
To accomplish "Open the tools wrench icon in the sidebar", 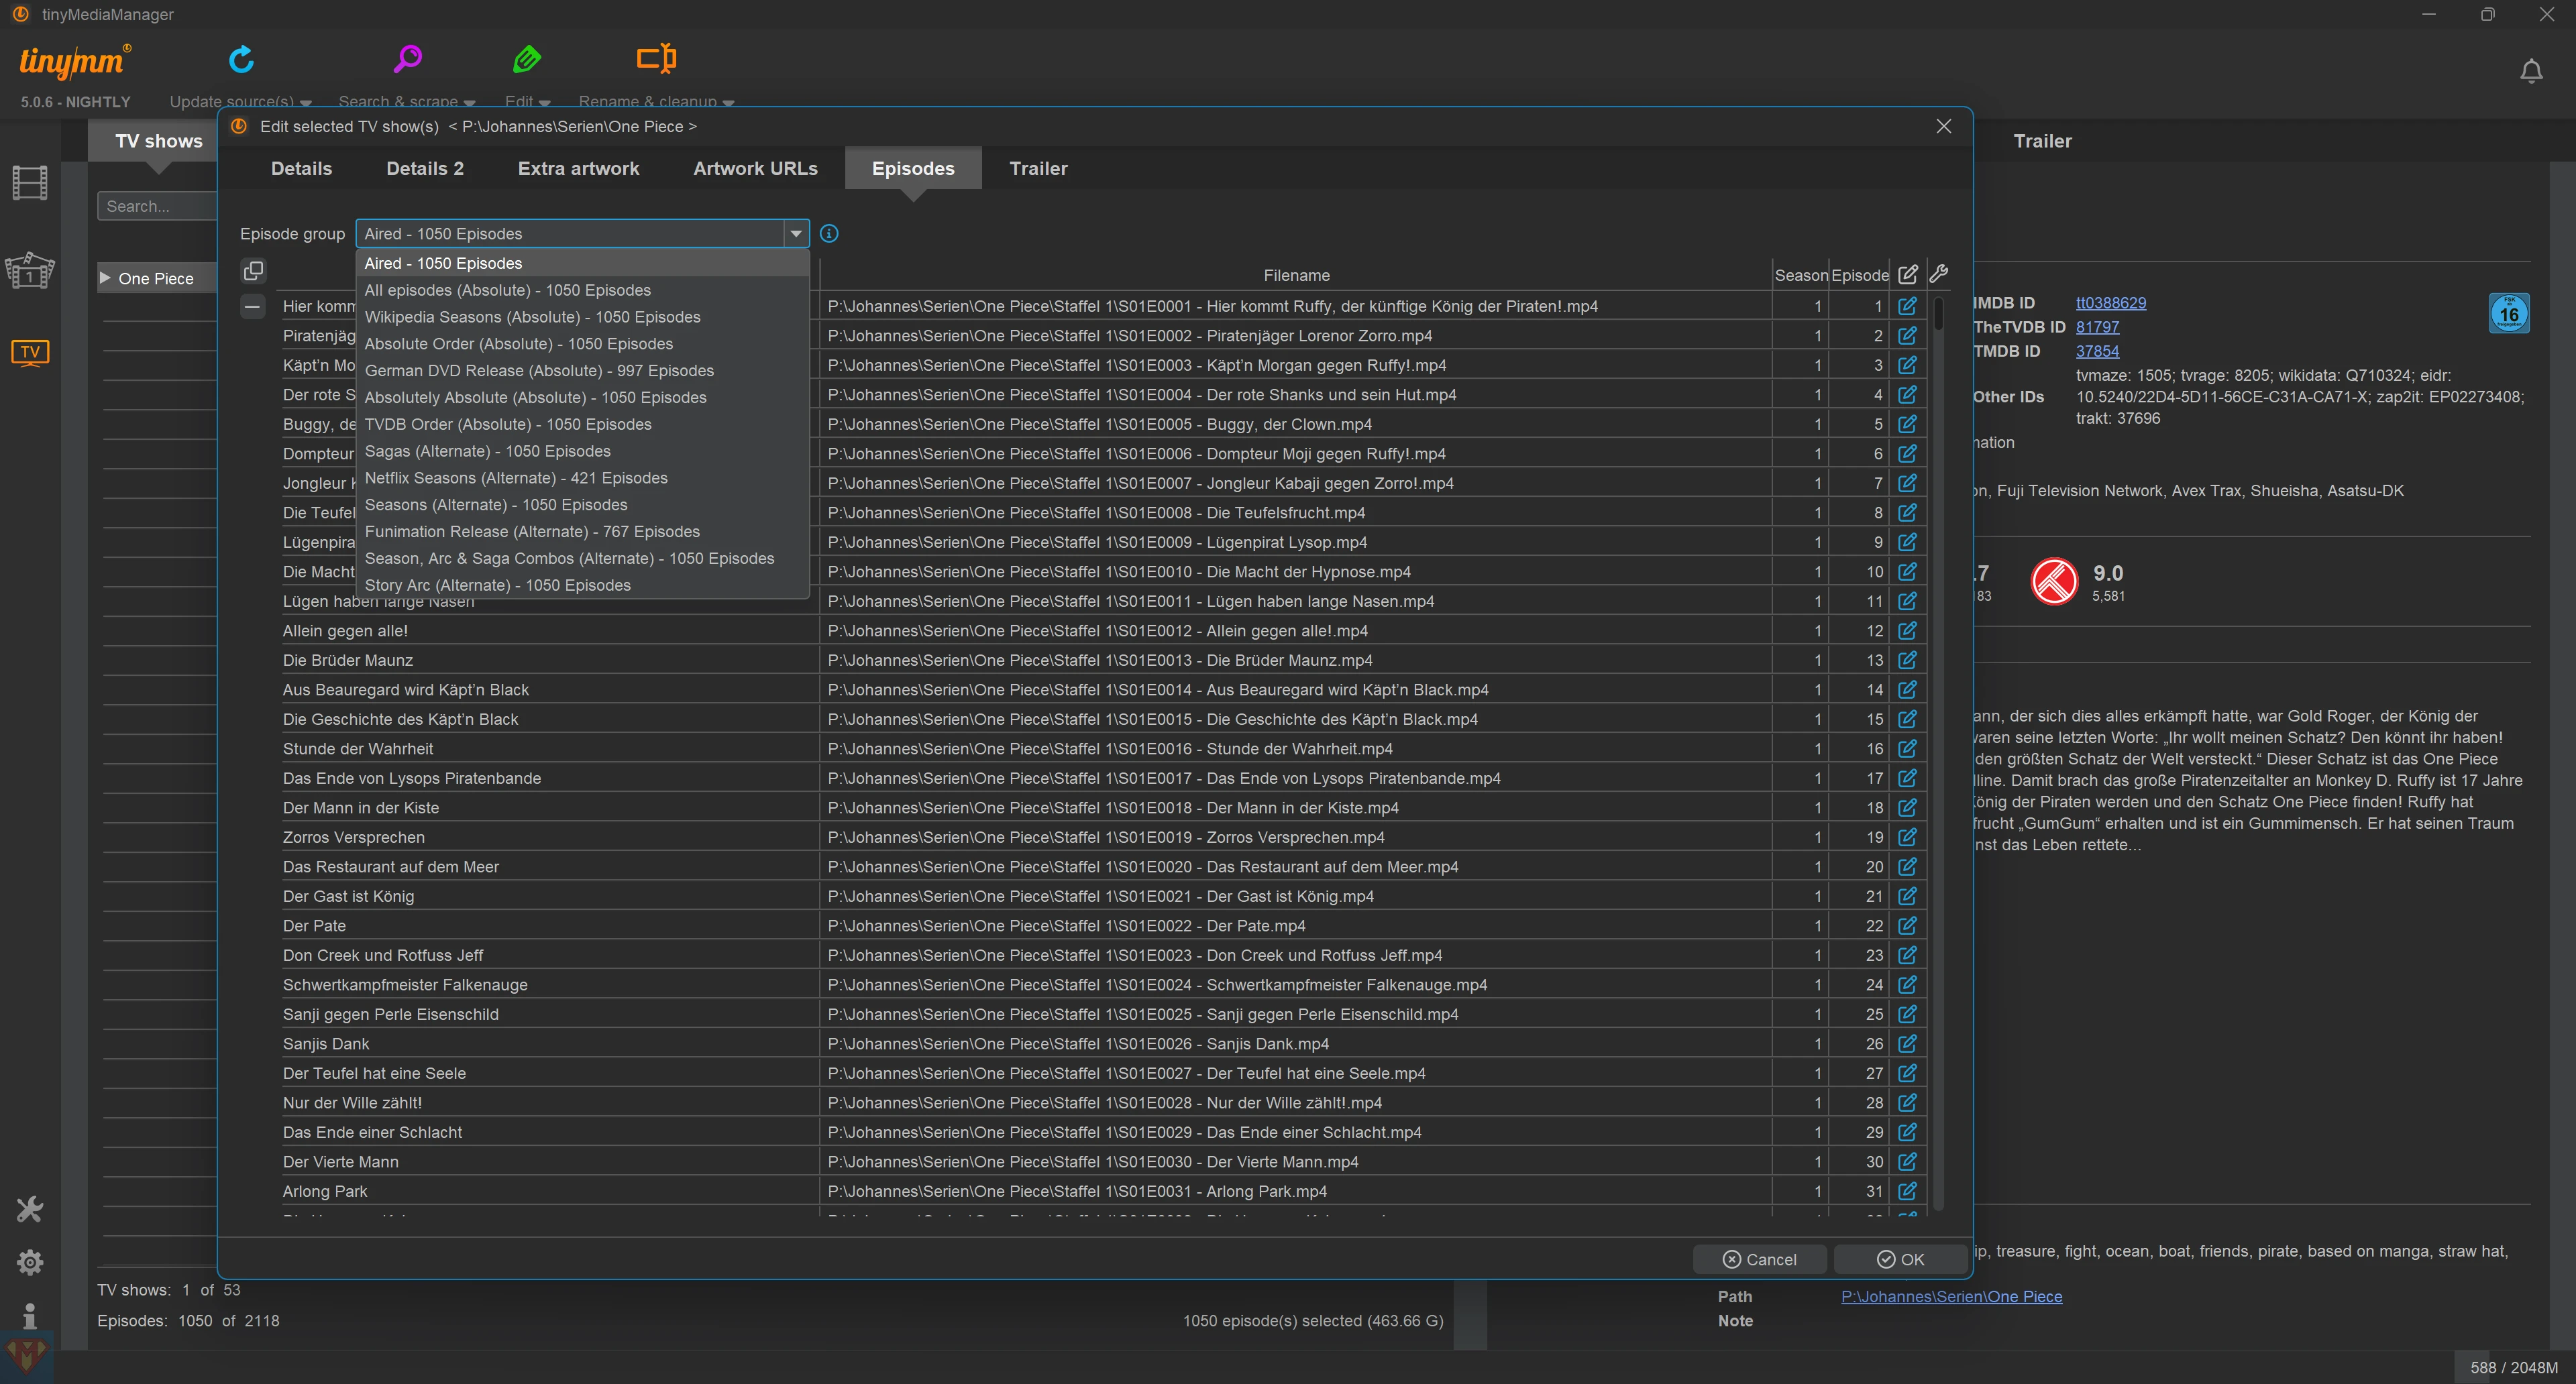I will [30, 1209].
